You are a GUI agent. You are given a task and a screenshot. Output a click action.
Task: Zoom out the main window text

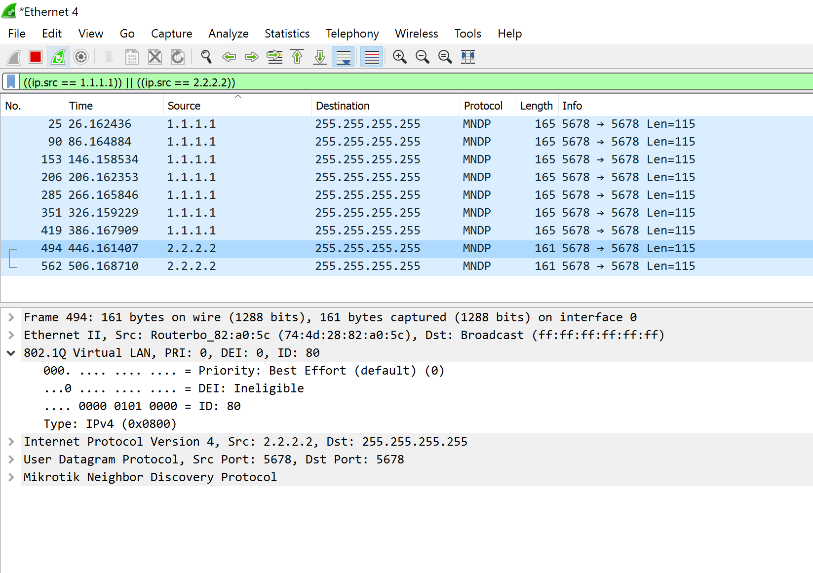pyautogui.click(x=423, y=57)
